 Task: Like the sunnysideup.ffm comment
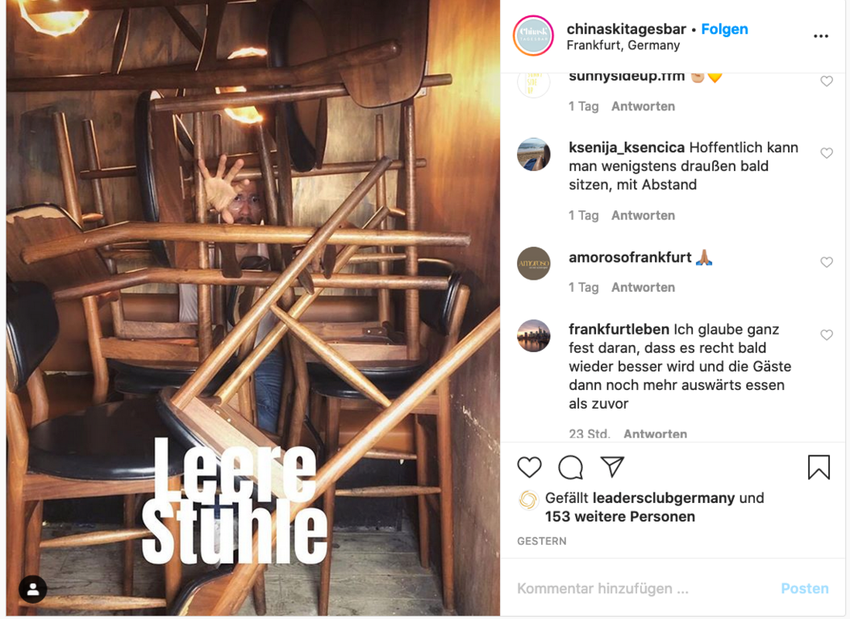(826, 81)
